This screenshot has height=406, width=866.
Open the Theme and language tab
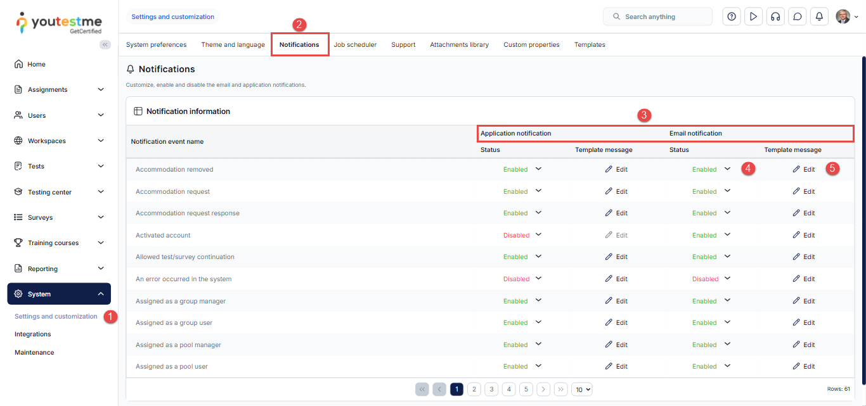[233, 45]
